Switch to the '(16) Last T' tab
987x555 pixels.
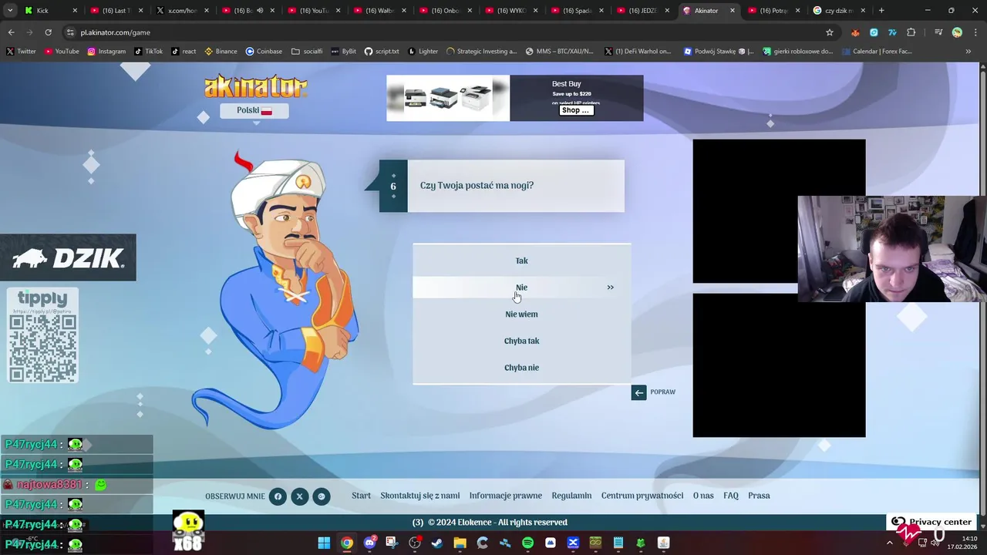116,11
